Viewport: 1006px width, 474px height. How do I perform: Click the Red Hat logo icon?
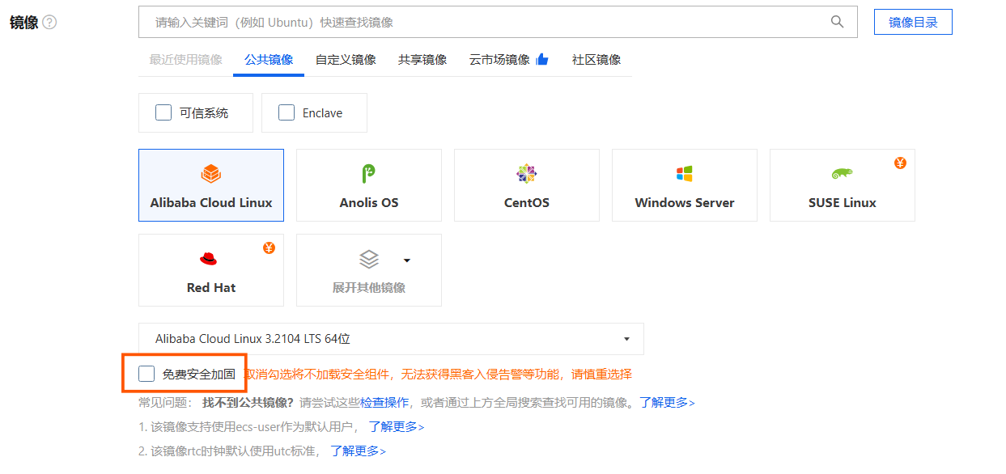tap(209, 259)
